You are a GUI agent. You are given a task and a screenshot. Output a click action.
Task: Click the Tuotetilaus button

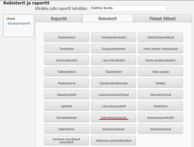coord(66,49)
